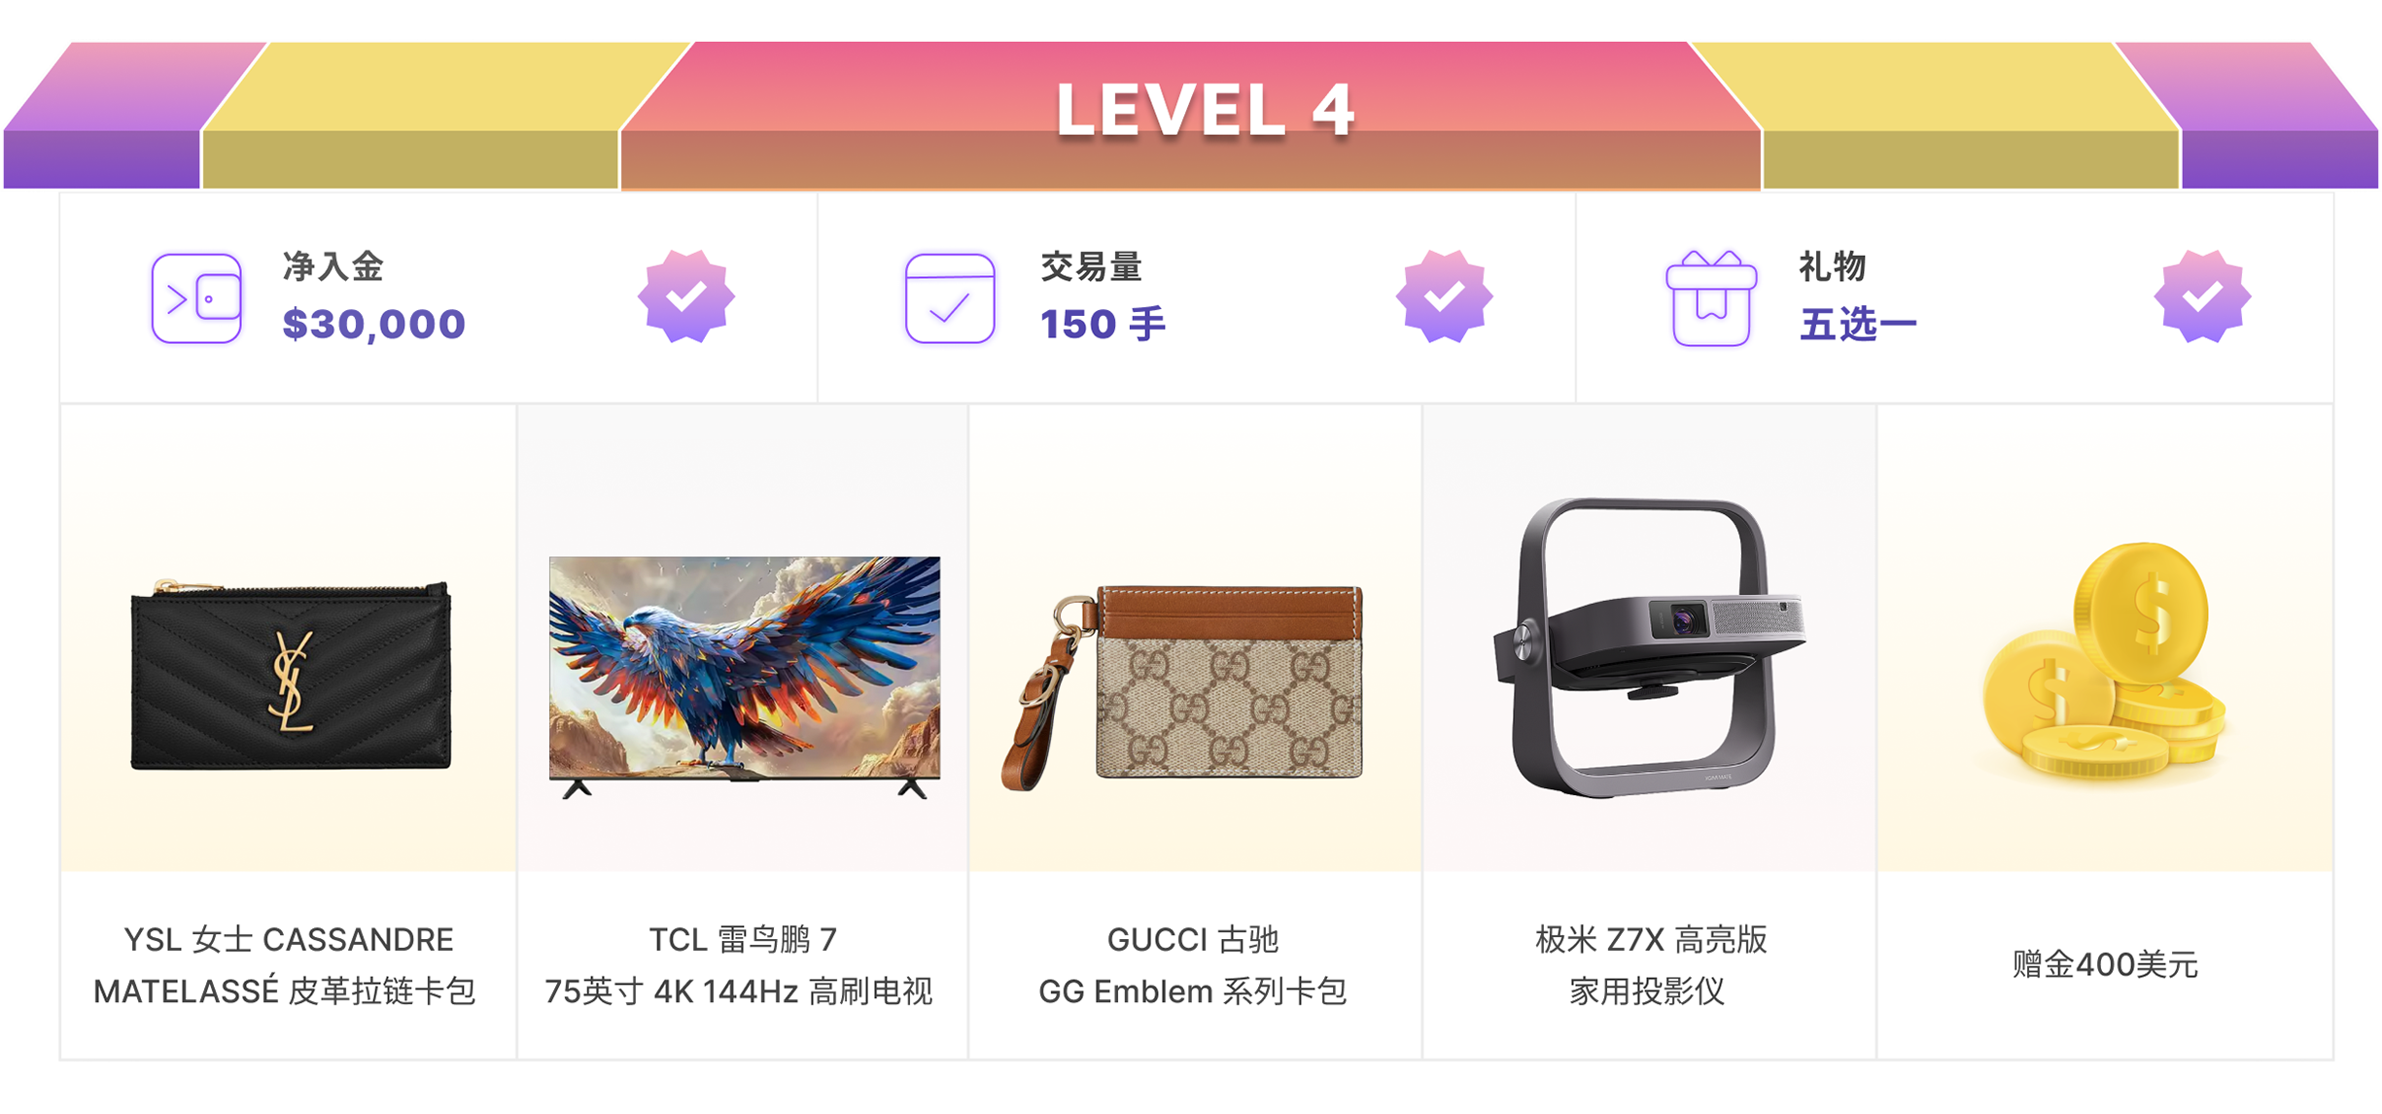Choose the GUCCI GG Emblem card holder image
The image size is (2382, 1114).
tap(1182, 687)
